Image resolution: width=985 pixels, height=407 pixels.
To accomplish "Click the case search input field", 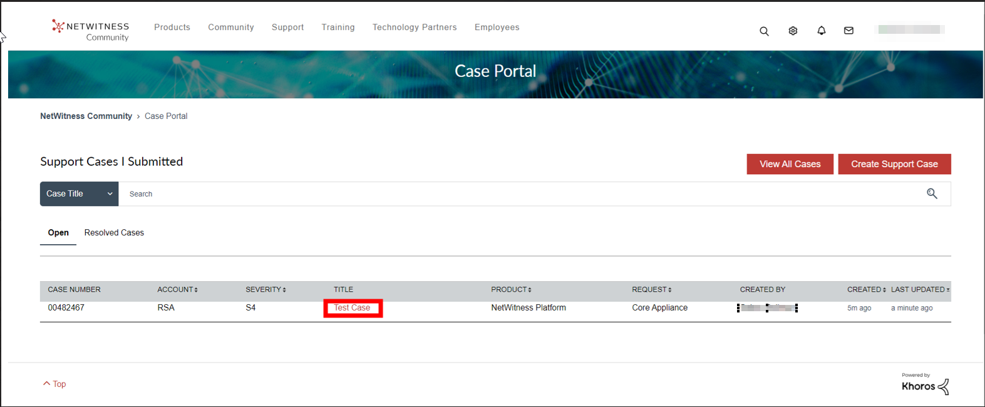I will [520, 194].
